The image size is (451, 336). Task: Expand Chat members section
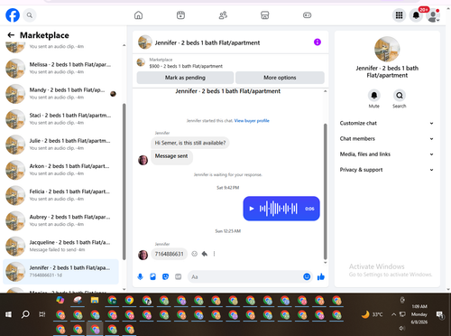(x=387, y=139)
